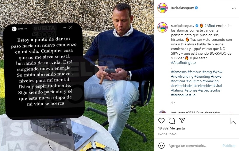
Task: Close the embedded arod story with X
Action: [70, 27]
